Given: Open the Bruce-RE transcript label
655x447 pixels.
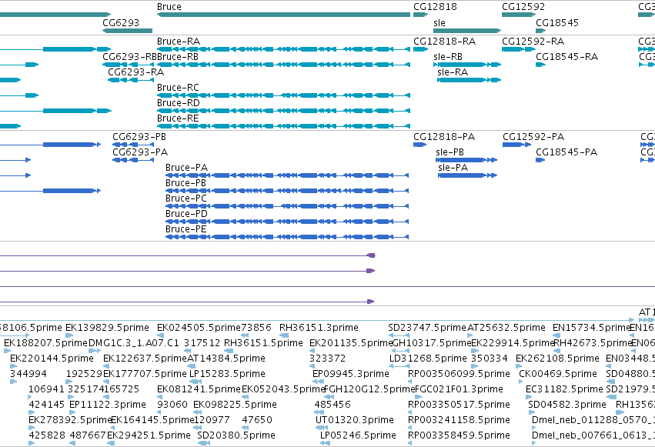Looking at the screenshot, I should pos(178,118).
